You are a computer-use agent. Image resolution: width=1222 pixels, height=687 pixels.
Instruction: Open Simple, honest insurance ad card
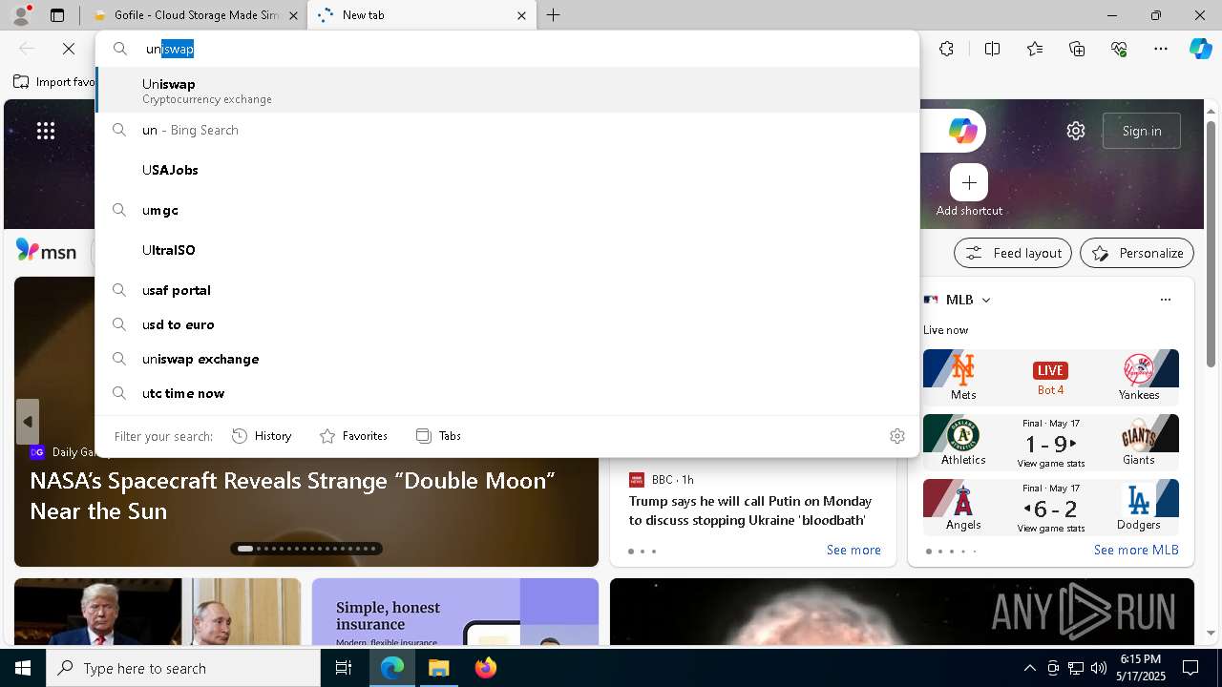tap(455, 613)
